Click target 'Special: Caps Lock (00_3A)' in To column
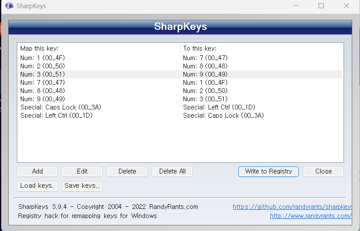 pyautogui.click(x=223, y=115)
